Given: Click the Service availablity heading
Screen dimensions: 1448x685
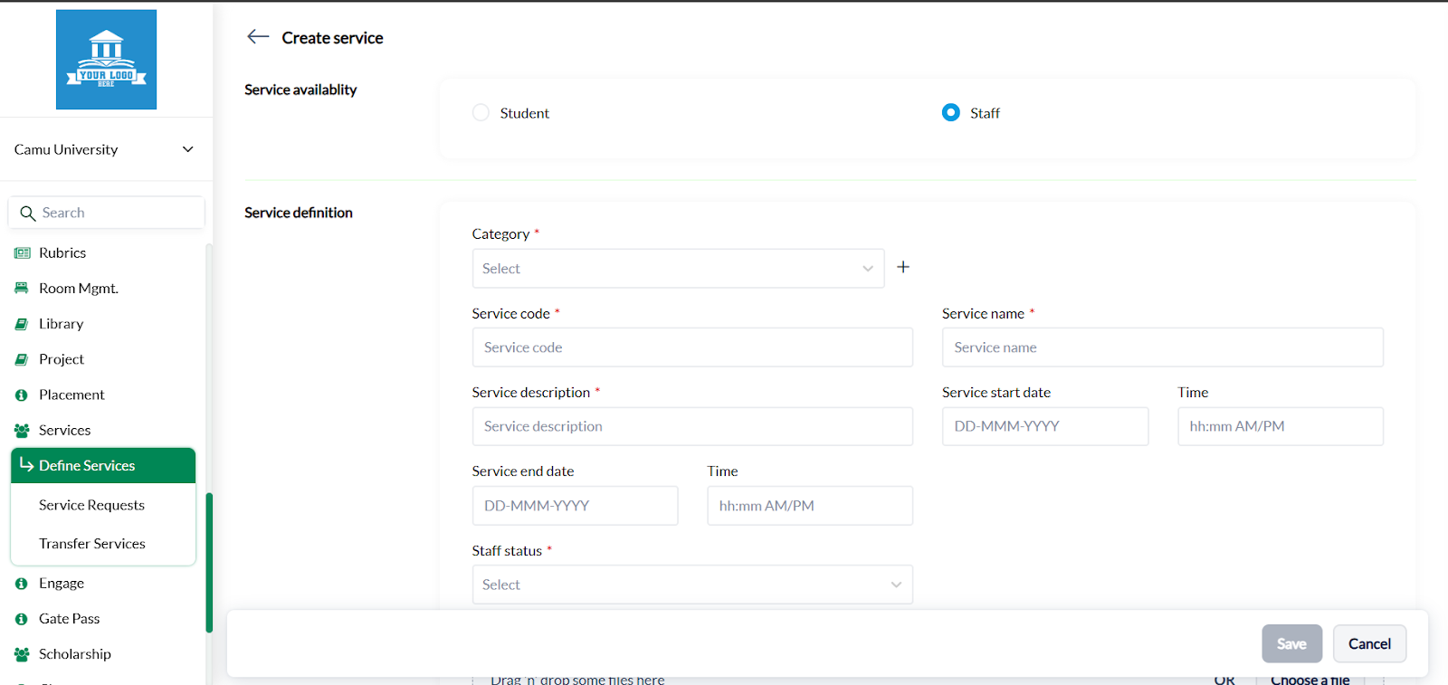Looking at the screenshot, I should pos(300,90).
